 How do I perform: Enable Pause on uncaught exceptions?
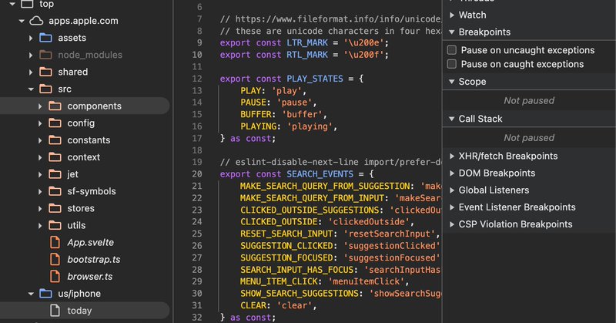click(452, 50)
